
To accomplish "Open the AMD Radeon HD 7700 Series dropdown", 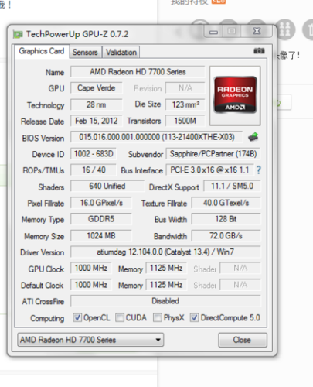I will [90, 340].
